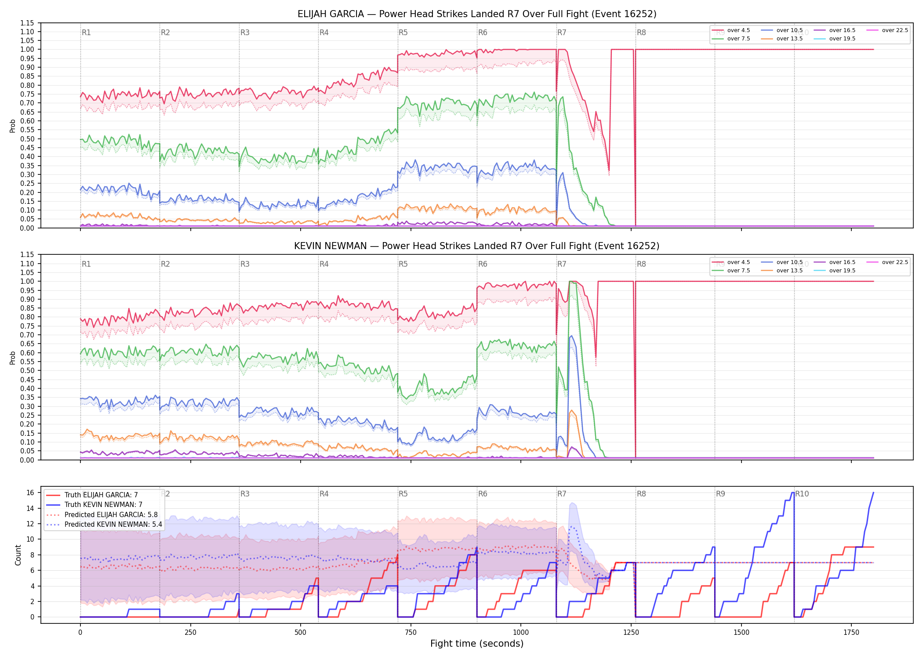Click the 1000 tick on the time axis
Viewport: 923px width, 659px height.
521,633
